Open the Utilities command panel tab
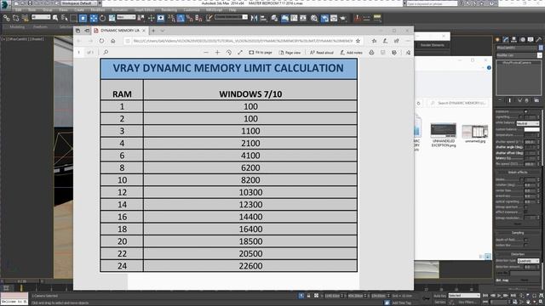This screenshot has width=545, height=306. [539, 40]
